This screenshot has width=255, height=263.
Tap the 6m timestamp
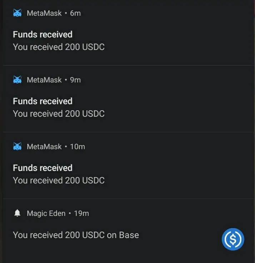pyautogui.click(x=75, y=13)
